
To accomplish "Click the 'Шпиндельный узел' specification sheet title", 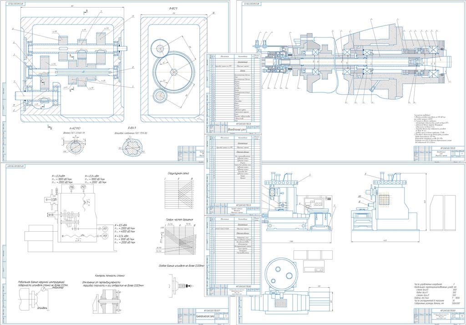I will pos(236,130).
